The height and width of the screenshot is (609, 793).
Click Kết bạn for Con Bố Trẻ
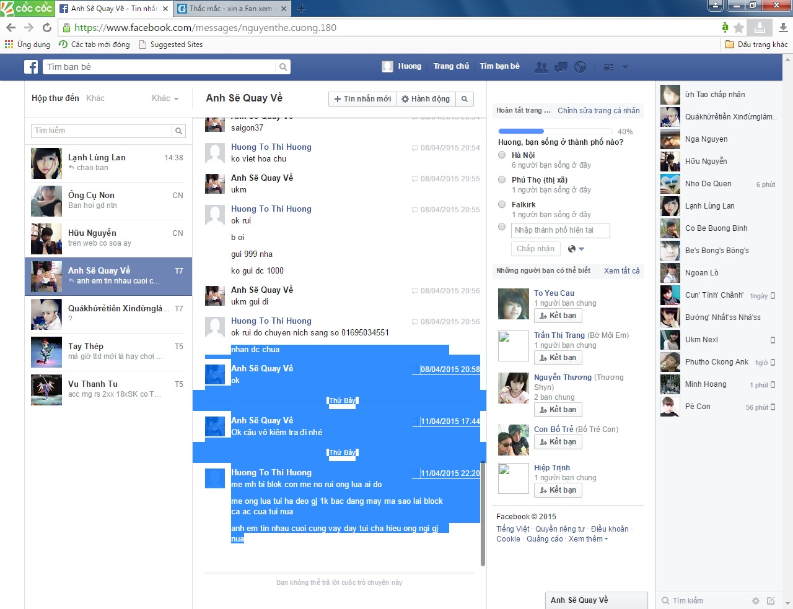tap(558, 442)
